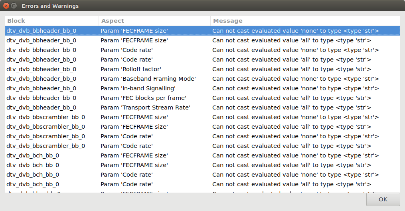
Task: Click the gray minimize button in title bar
Action: 14,6
